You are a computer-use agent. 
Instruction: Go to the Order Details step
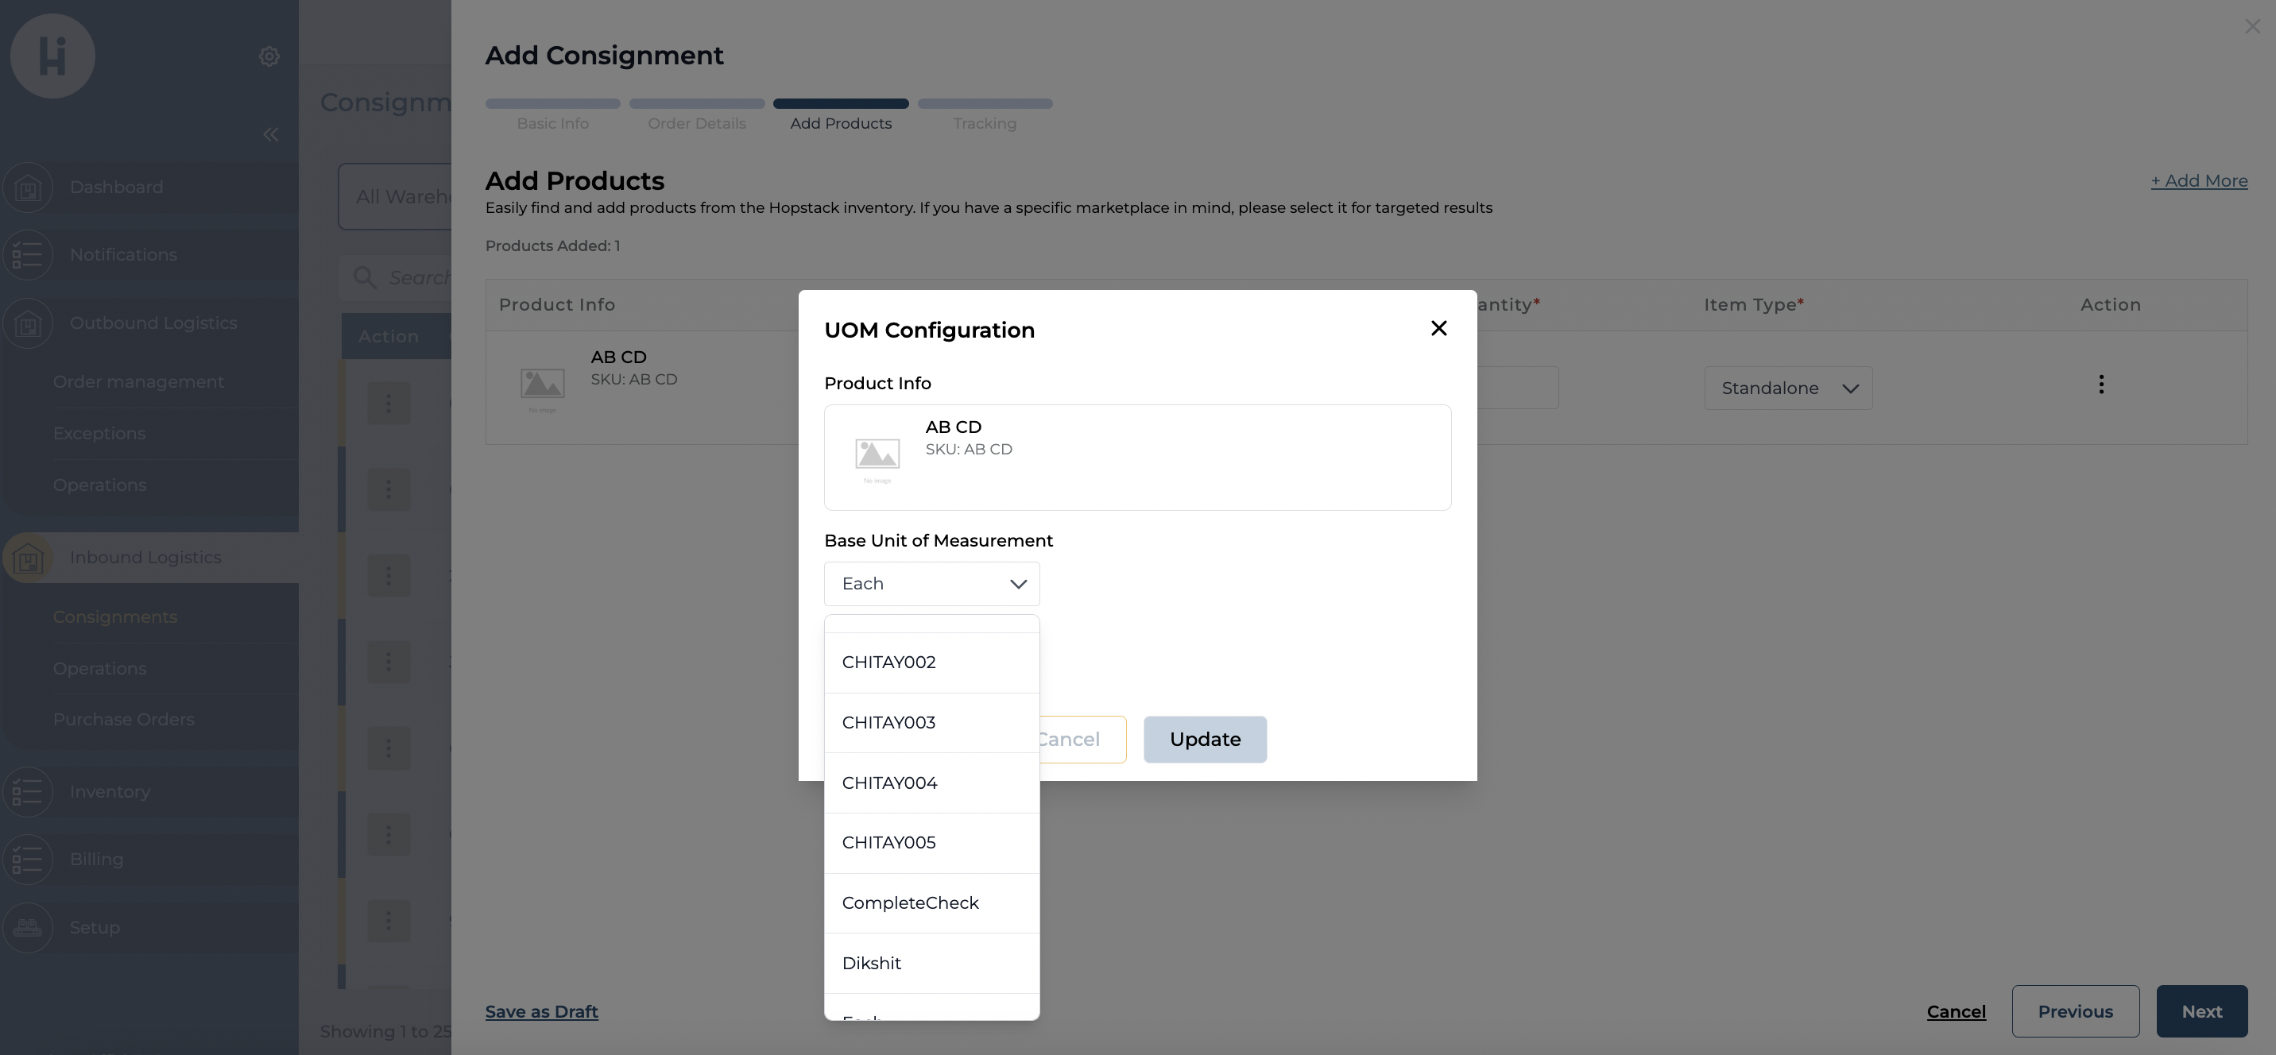coord(696,123)
